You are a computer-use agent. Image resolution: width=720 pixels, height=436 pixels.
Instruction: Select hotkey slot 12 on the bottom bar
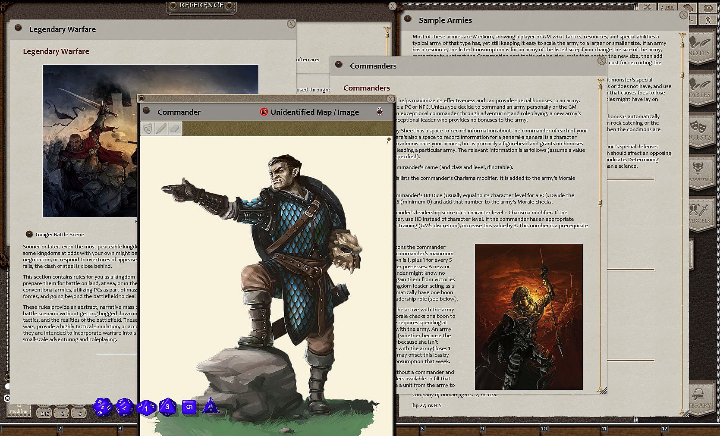(664, 429)
